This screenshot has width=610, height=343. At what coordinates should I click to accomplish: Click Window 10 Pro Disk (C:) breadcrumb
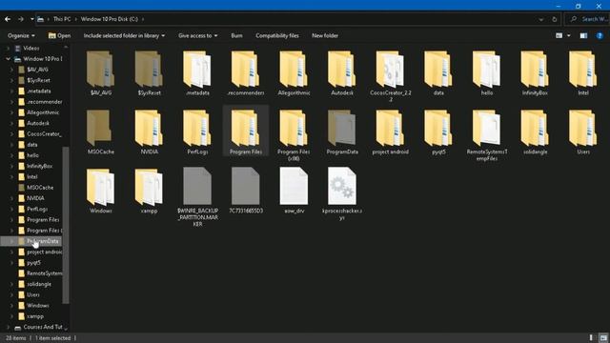click(110, 19)
